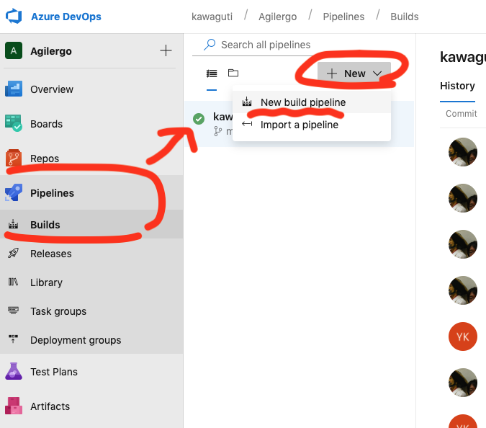Click the branch icon under the pipeline
Image resolution: width=486 pixels, height=428 pixels.
(x=218, y=132)
